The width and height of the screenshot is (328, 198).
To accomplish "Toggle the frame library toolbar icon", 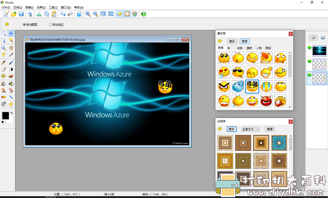I will click(127, 14).
